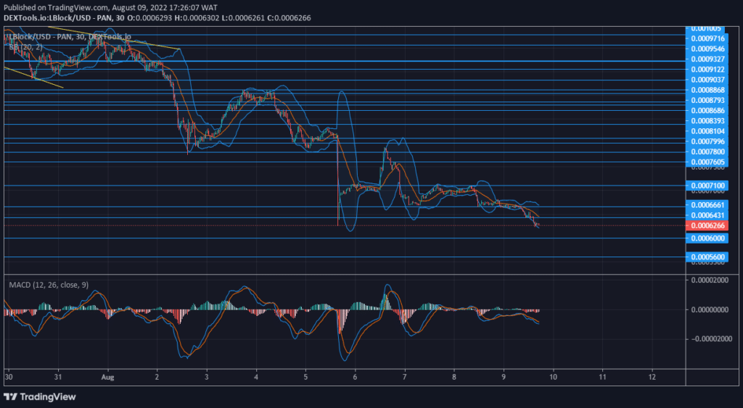
Task: Click the TradingView logo at bottom left
Action: (x=40, y=396)
